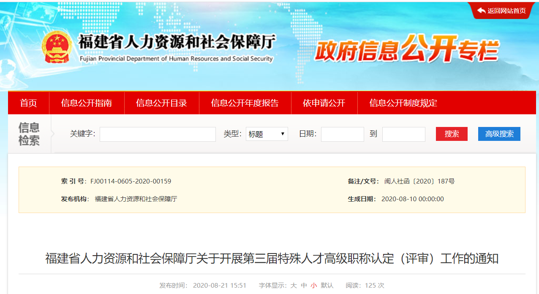Open the 信息公开指南 menu item
Screen dimensions: 539x294
pyautogui.click(x=87, y=102)
